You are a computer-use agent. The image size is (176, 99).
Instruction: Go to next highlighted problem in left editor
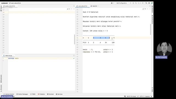[x=74, y=9]
